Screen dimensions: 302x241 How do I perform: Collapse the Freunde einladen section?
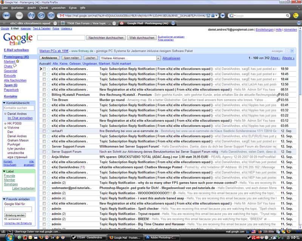coord(5,199)
